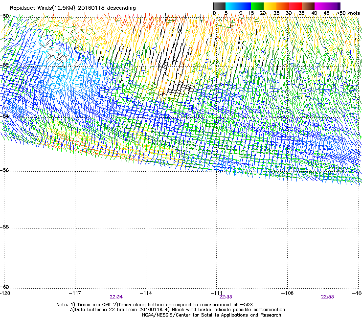Viewport: 362px width, 318px height.
Task: Click the -56 latitude axis label
Action: coord(4,170)
